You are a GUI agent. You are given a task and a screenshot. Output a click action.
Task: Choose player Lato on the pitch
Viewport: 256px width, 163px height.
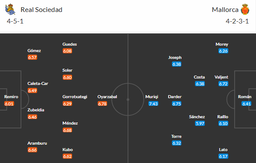pos(223,150)
